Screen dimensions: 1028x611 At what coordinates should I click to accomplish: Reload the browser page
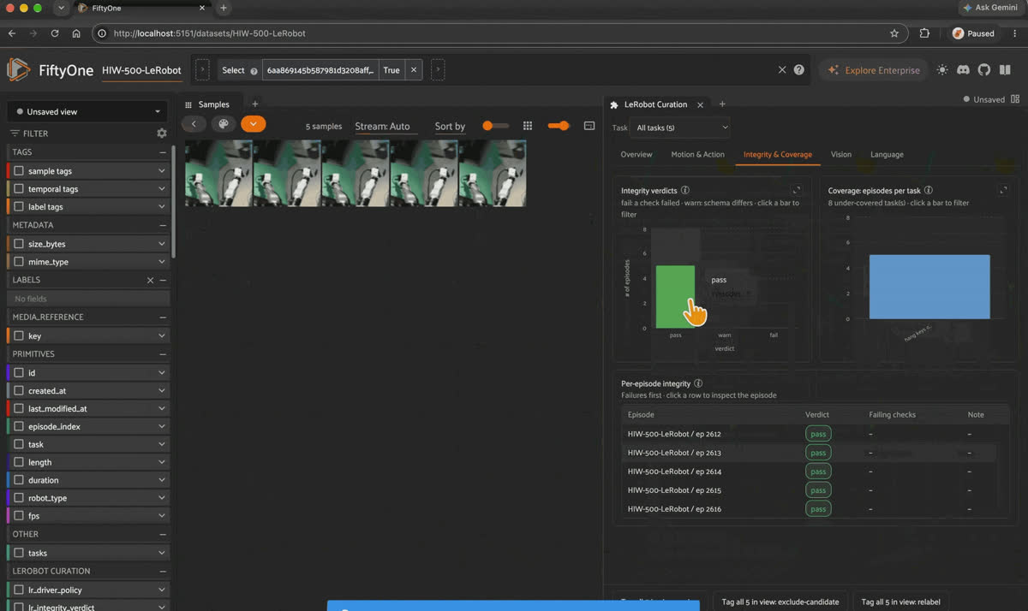(x=55, y=33)
